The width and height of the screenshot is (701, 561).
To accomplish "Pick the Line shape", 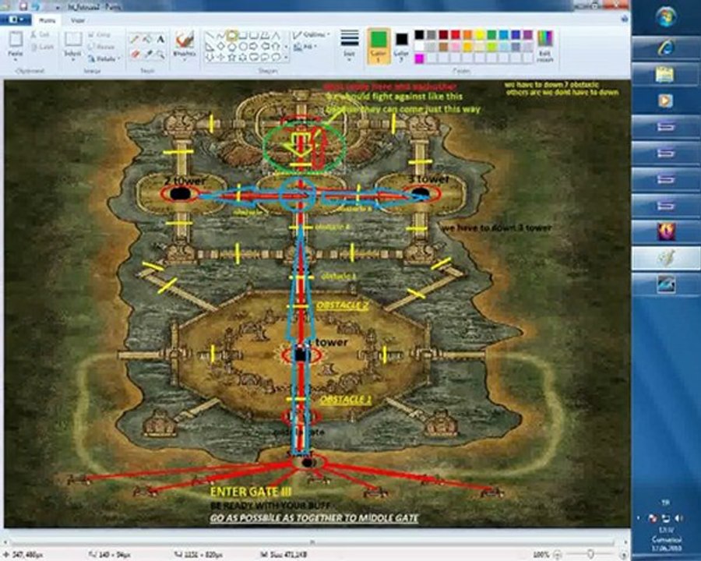I will pyautogui.click(x=209, y=34).
